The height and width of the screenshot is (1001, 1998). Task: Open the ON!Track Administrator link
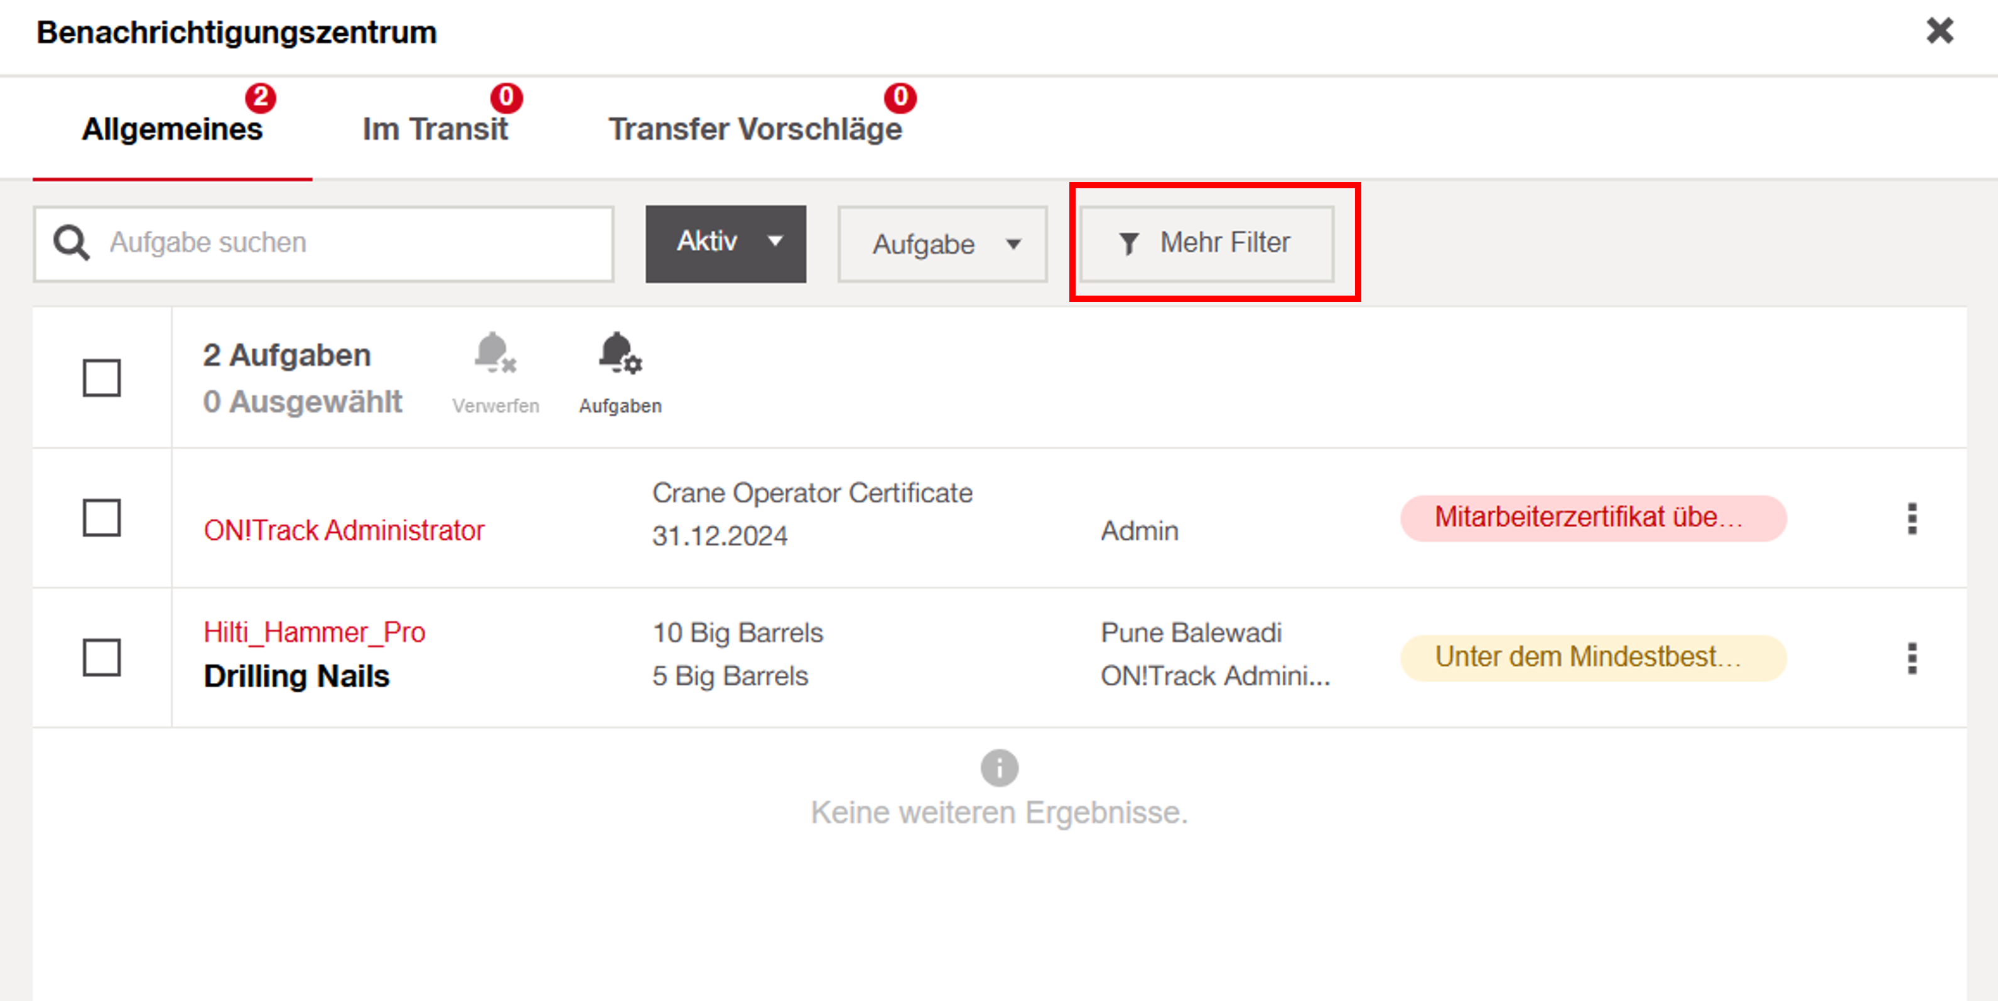click(x=343, y=530)
